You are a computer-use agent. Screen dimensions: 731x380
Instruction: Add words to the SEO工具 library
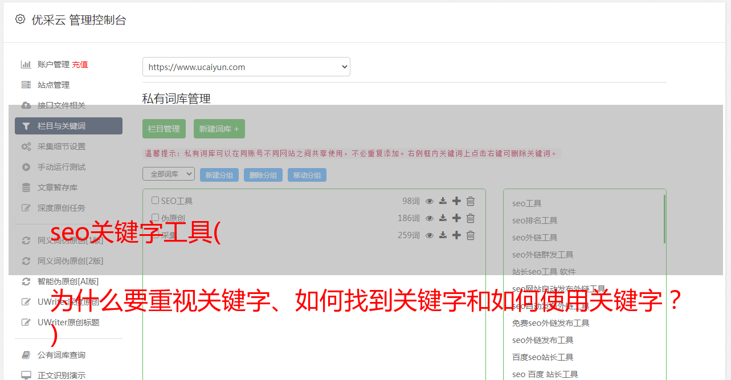click(x=456, y=201)
